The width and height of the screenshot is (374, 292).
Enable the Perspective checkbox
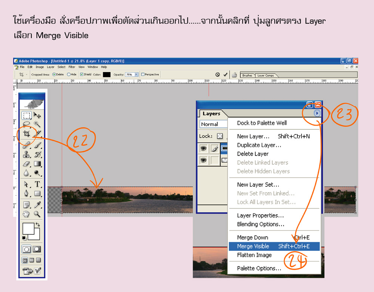click(x=143, y=74)
